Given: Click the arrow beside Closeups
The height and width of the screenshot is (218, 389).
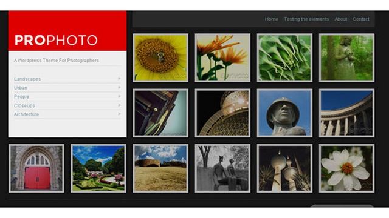Looking at the screenshot, I should coord(119,105).
